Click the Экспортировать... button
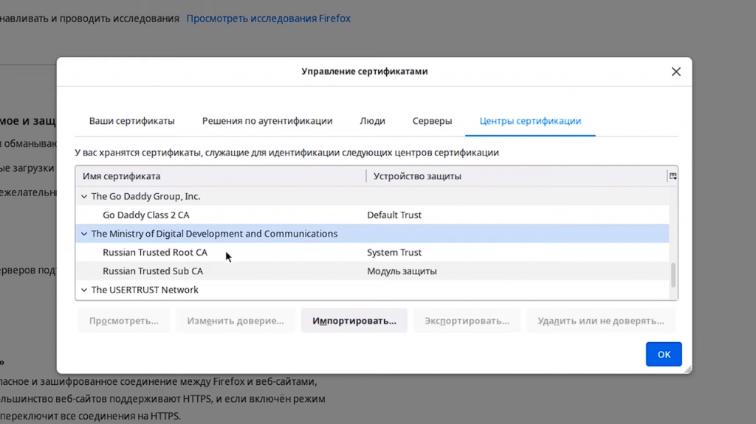This screenshot has height=424, width=756. point(467,321)
